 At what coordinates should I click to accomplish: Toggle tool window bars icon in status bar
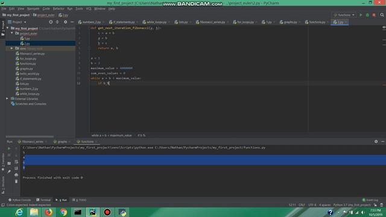(x=2, y=205)
